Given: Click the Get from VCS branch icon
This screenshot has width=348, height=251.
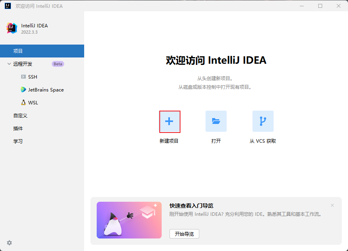Looking at the screenshot, I should tap(263, 121).
